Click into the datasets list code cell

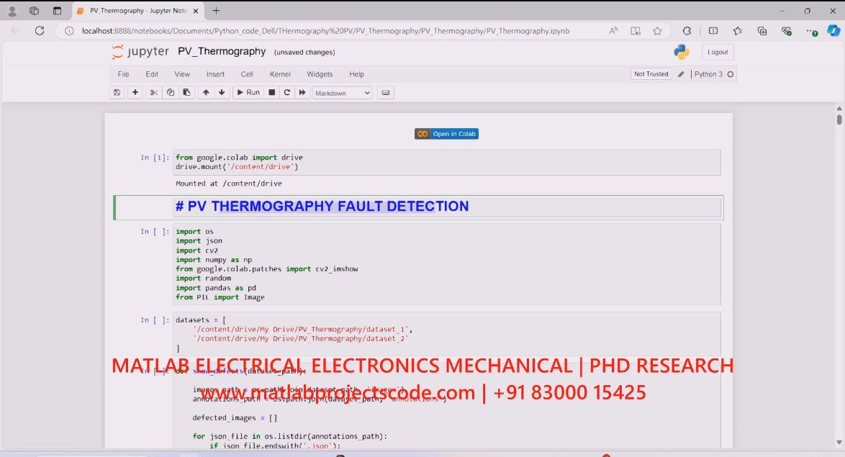447,334
